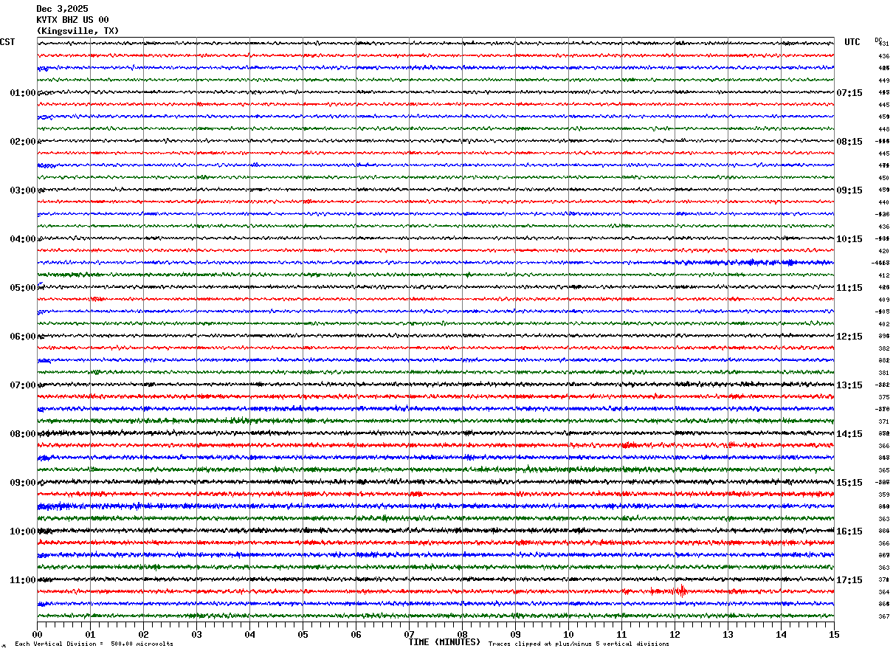Click the DC offset value 409

[x=883, y=300]
